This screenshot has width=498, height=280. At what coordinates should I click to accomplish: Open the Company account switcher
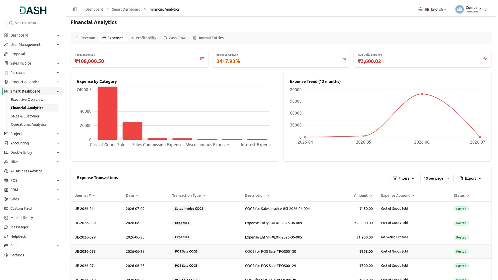point(471,9)
